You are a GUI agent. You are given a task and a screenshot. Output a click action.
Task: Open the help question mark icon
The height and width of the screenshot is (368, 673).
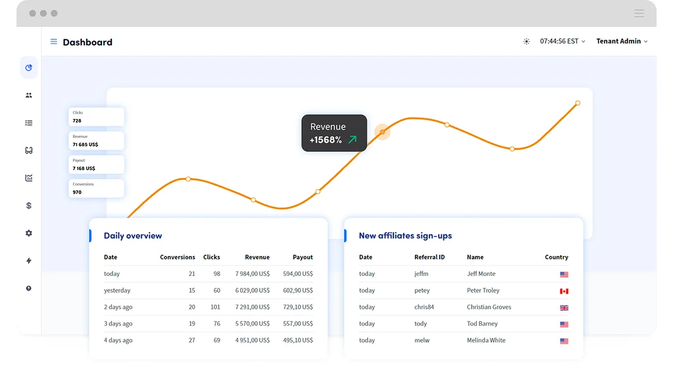click(29, 288)
